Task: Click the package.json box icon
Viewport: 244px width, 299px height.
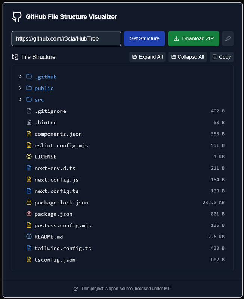Action: tap(29, 214)
